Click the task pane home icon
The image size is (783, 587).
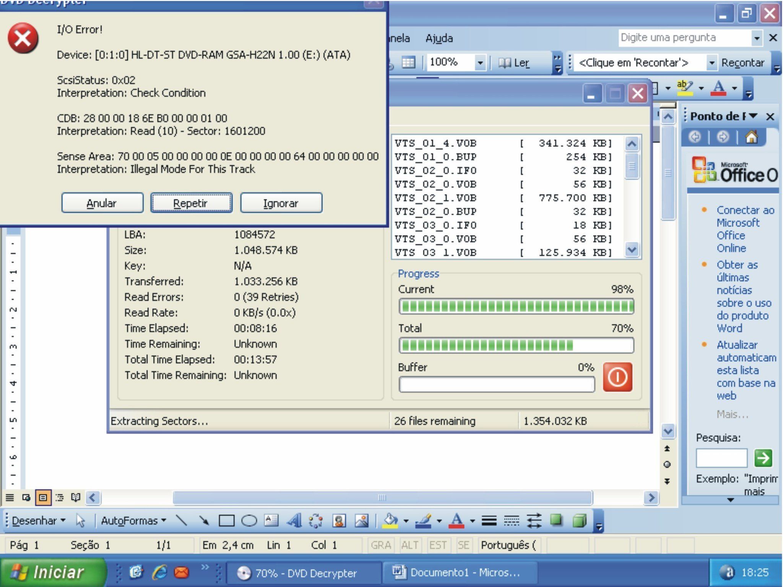click(x=751, y=137)
